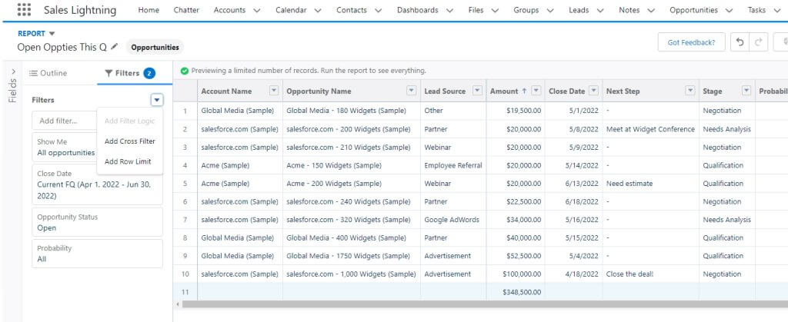Click the Undo arrow button
This screenshot has height=322, width=788.
tap(740, 42)
